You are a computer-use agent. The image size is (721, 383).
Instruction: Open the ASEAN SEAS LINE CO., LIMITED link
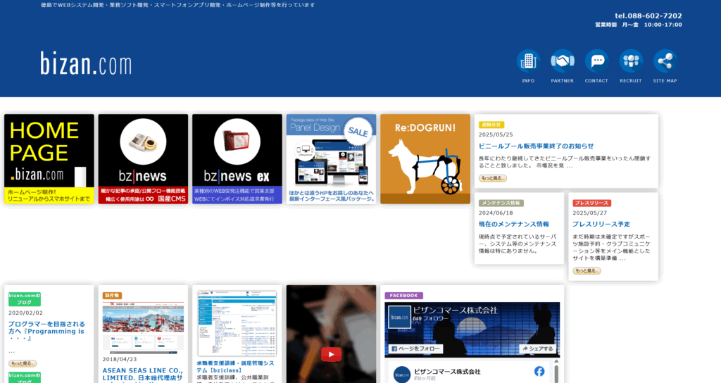(x=142, y=375)
